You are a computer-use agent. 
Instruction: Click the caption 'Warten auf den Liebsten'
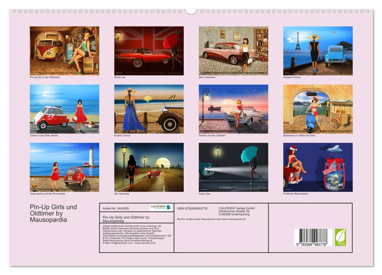click(x=212, y=135)
